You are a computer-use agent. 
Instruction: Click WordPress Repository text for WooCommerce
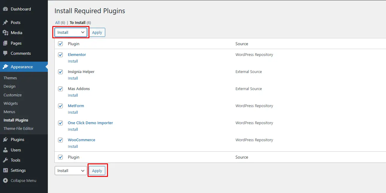[x=254, y=140]
